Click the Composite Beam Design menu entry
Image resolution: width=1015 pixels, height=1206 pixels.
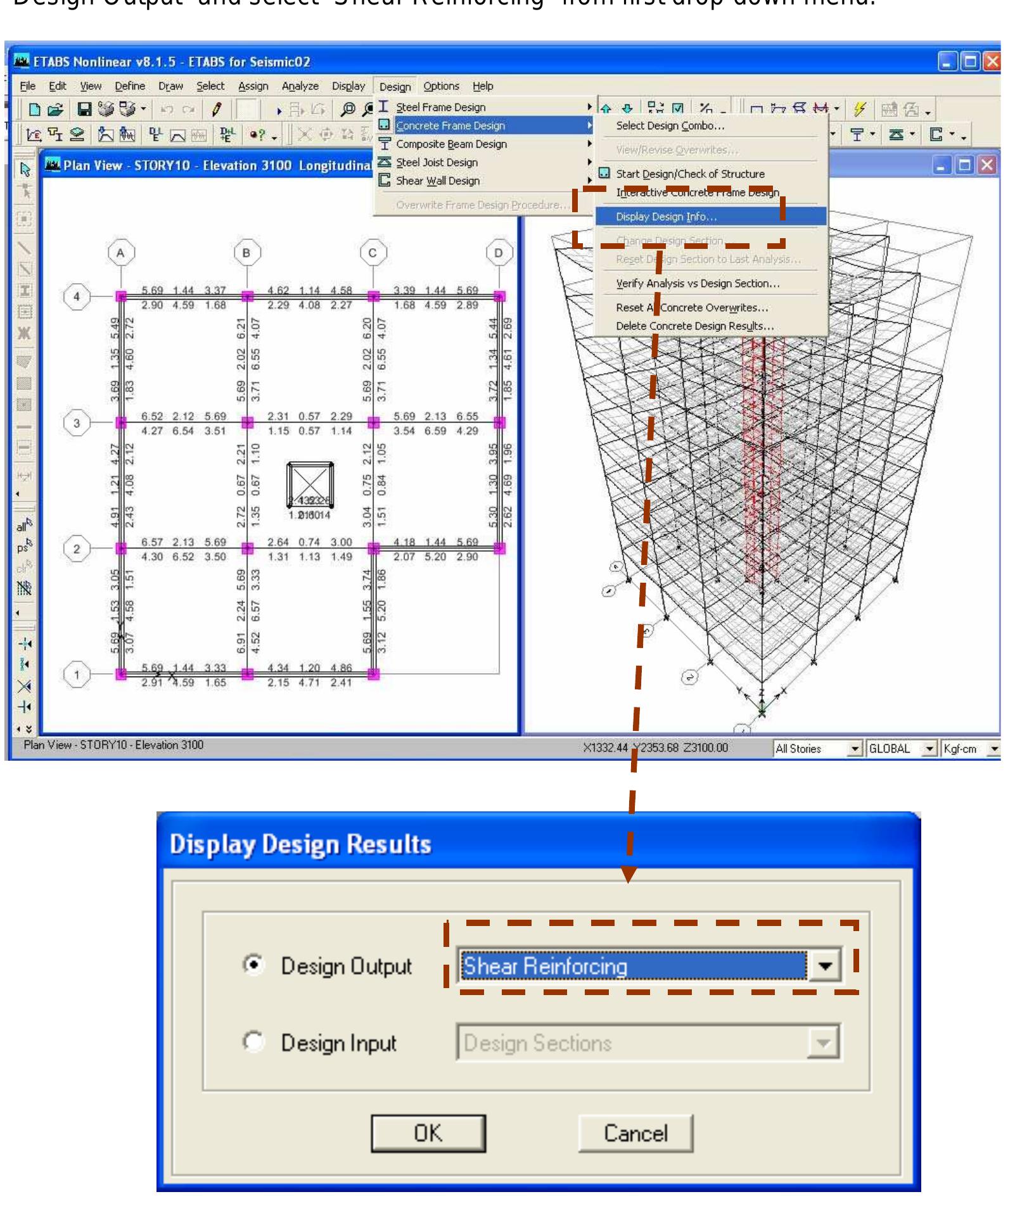pyautogui.click(x=485, y=144)
